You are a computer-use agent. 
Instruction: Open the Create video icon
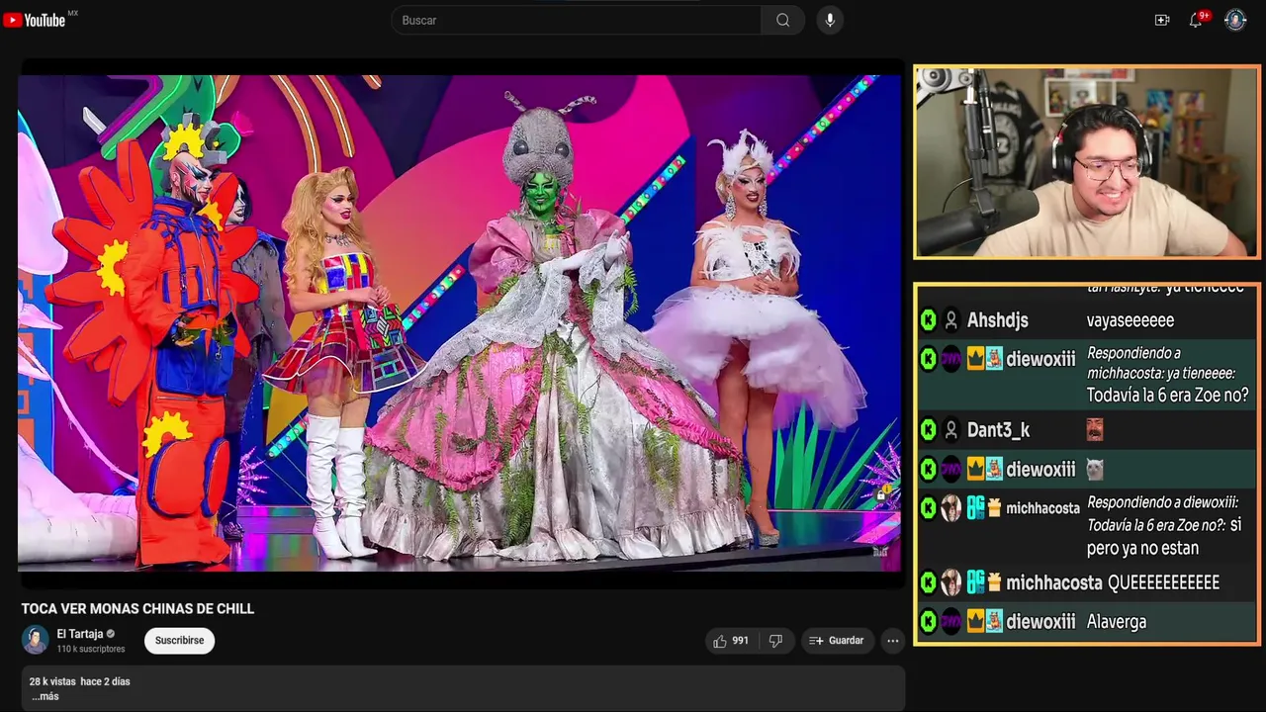click(x=1162, y=20)
